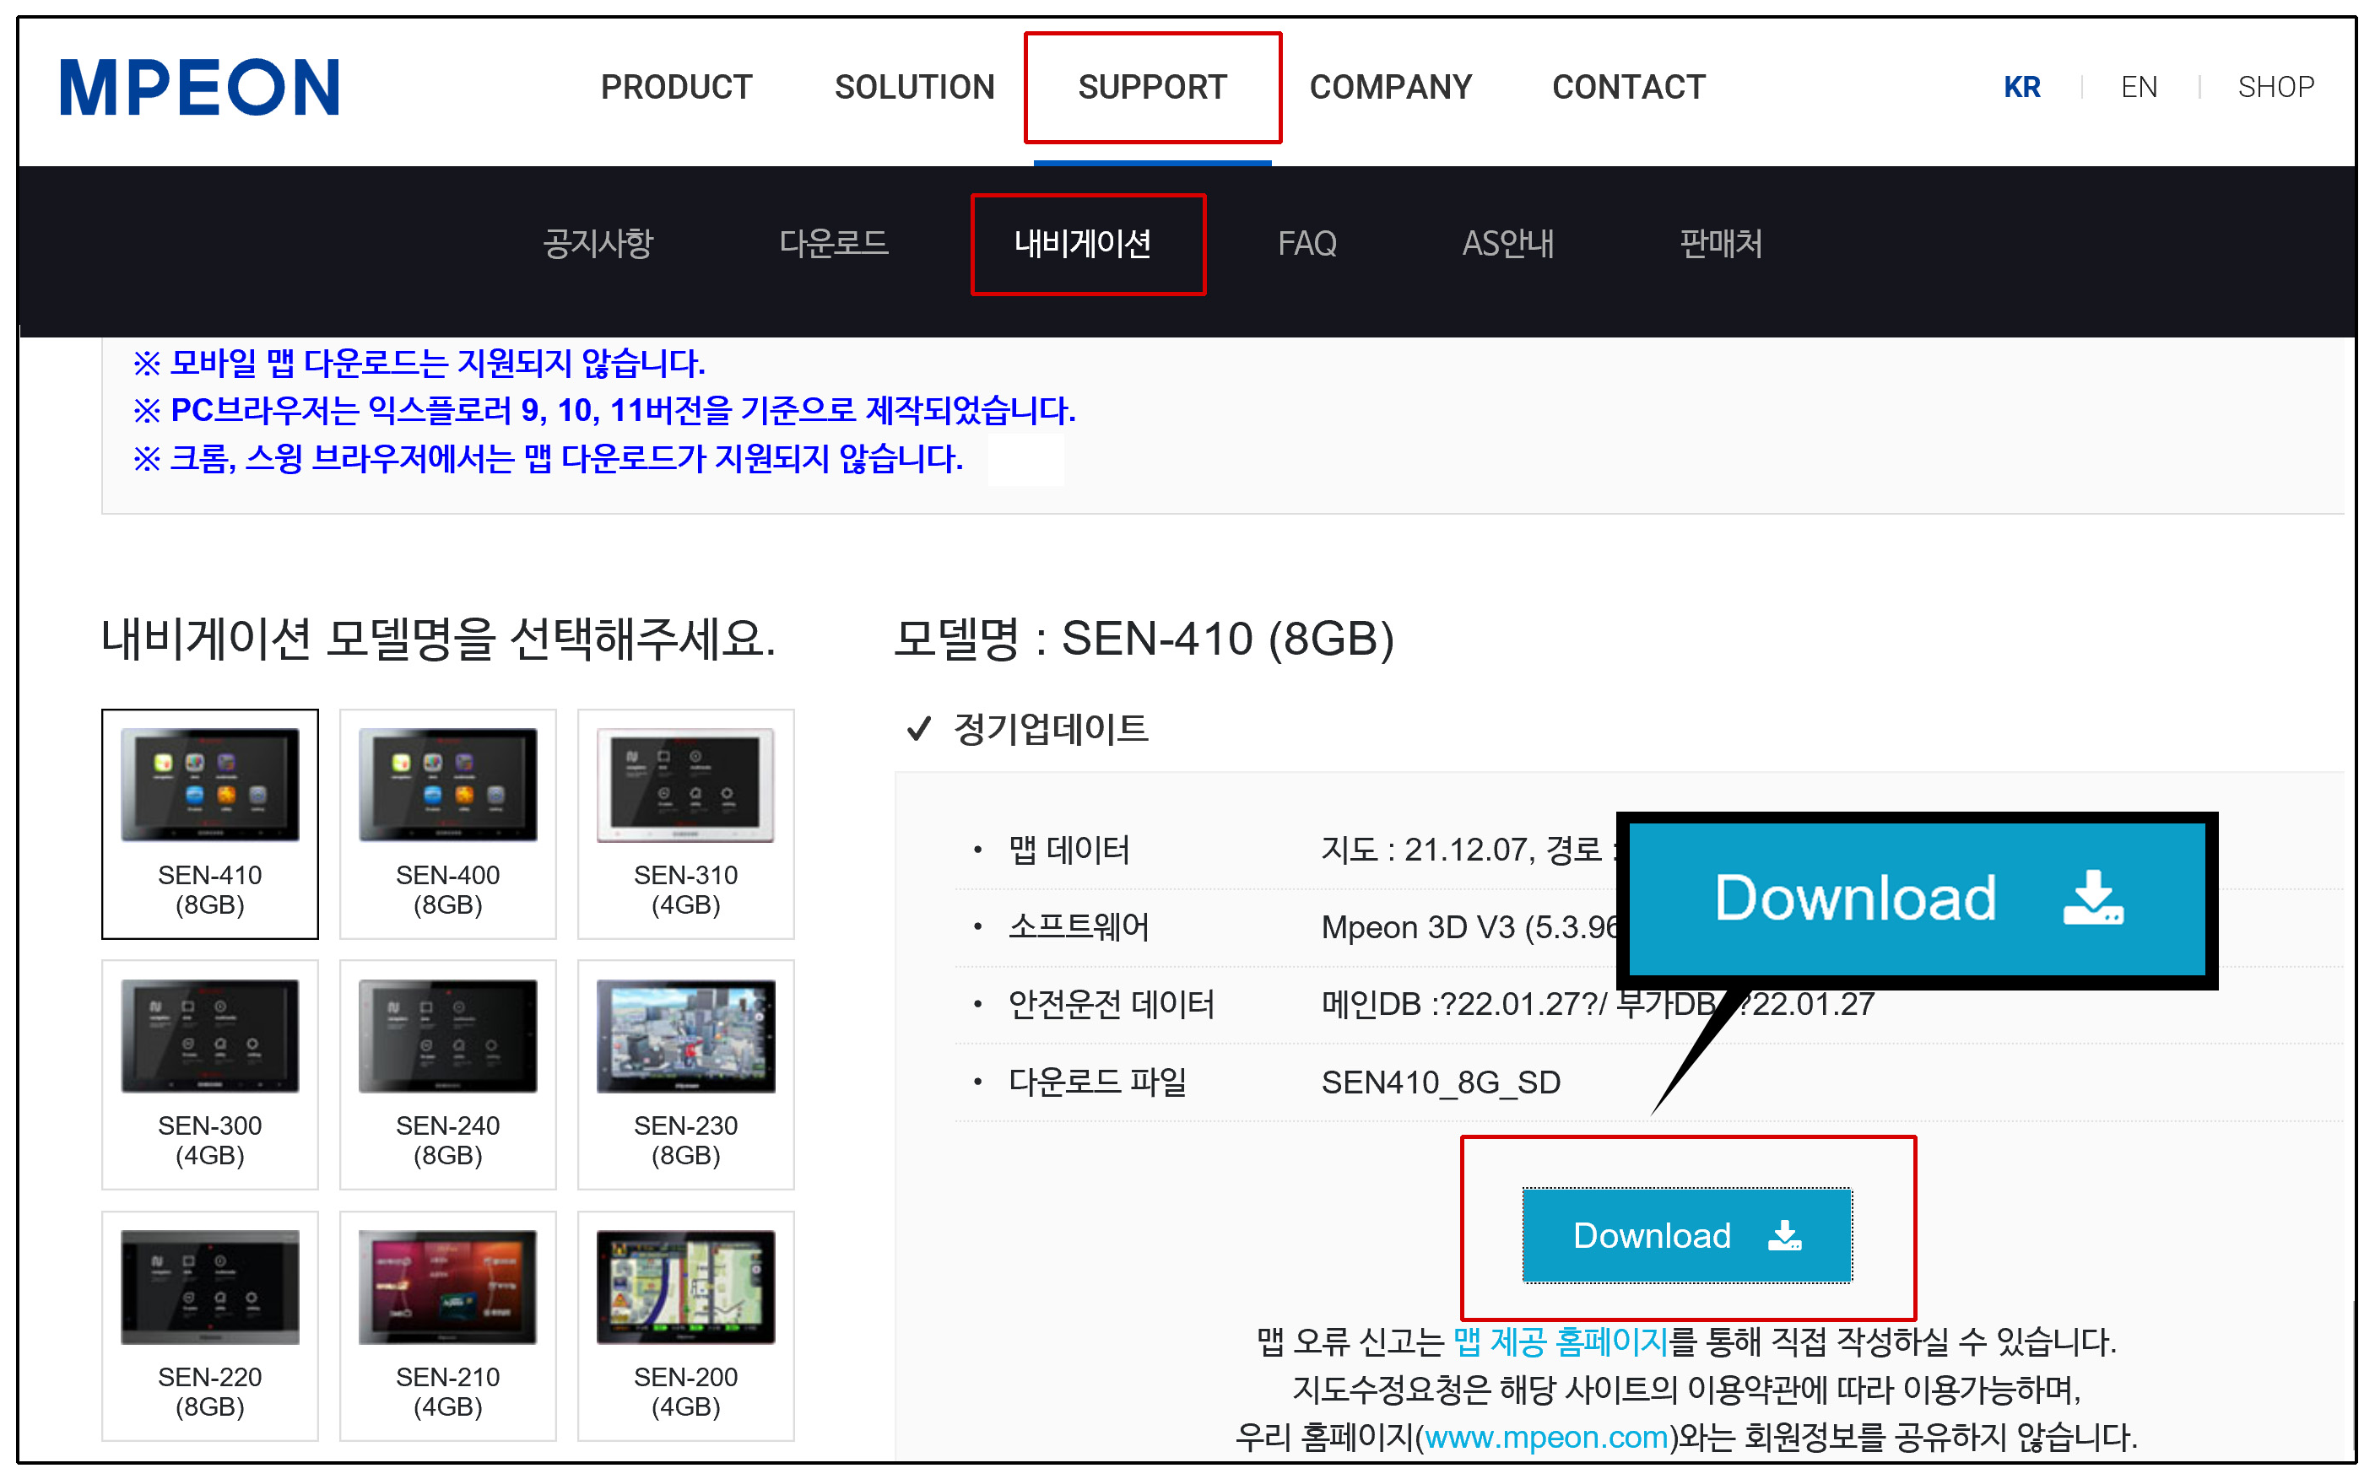Open the AS안내 submenu tab
The image size is (2375, 1479).
1508,243
